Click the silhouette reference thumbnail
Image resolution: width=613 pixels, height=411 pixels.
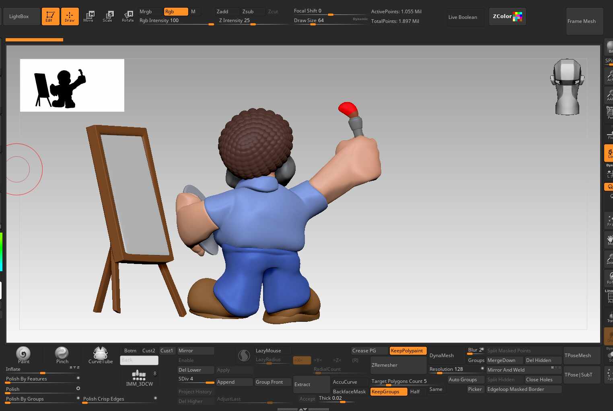click(x=72, y=85)
